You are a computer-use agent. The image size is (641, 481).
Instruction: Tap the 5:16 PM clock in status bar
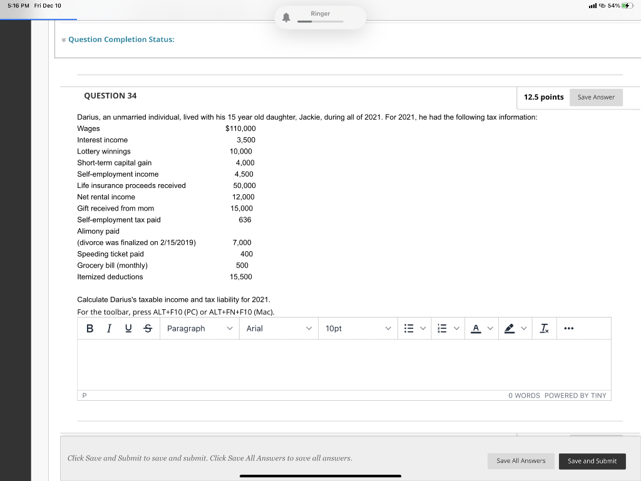[x=18, y=6]
